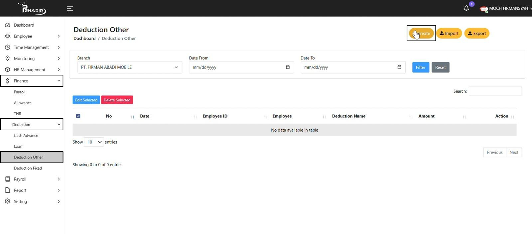
Task: Open calendar picker in Date To field
Action: point(399,67)
